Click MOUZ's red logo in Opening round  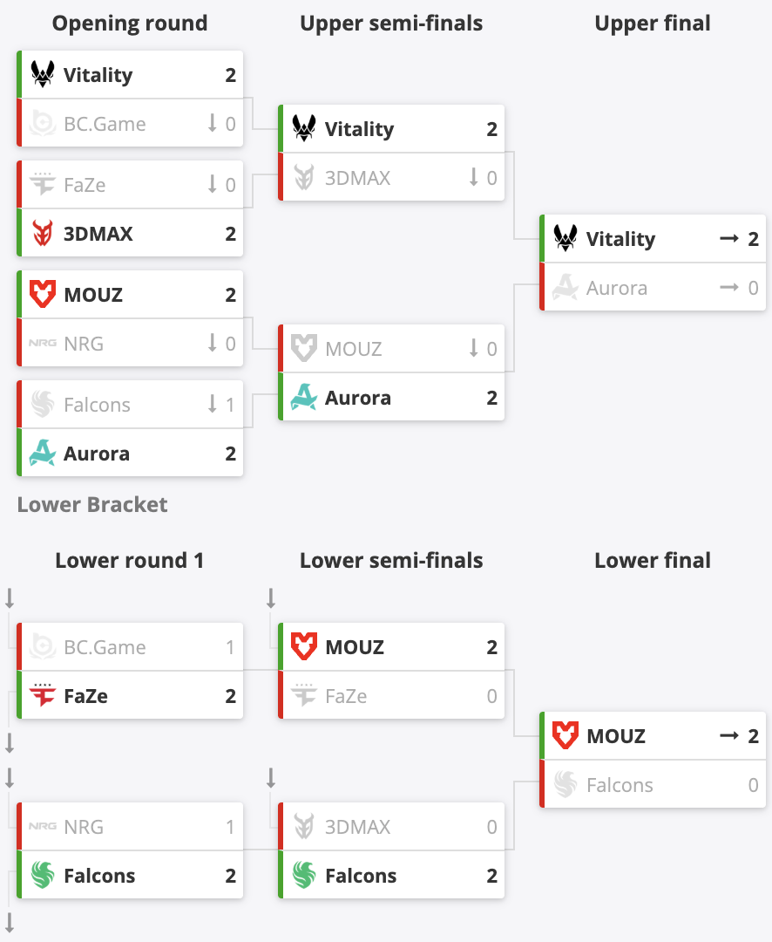pyautogui.click(x=43, y=295)
